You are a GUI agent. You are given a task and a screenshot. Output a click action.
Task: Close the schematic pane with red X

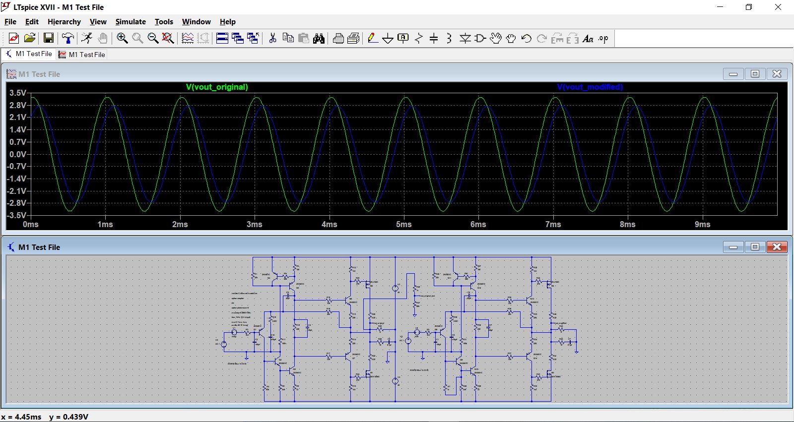(777, 246)
